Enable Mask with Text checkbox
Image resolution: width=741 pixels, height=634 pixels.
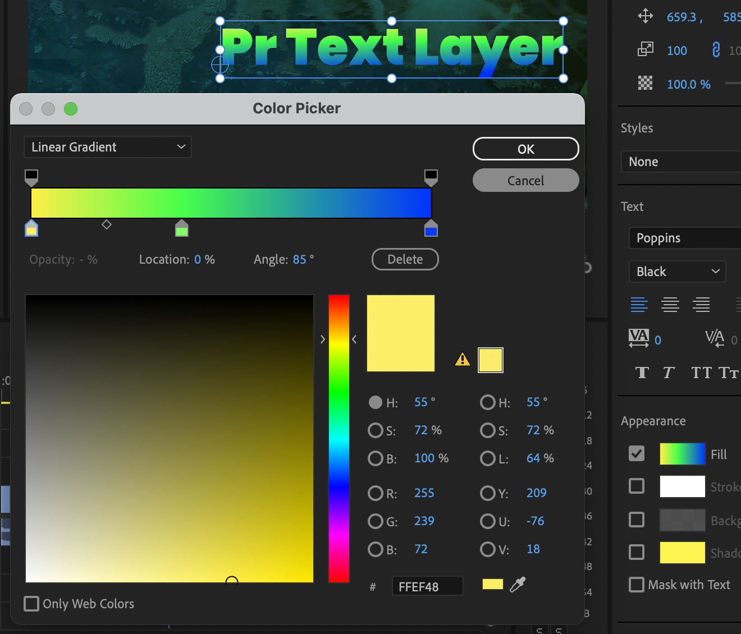pyautogui.click(x=637, y=585)
